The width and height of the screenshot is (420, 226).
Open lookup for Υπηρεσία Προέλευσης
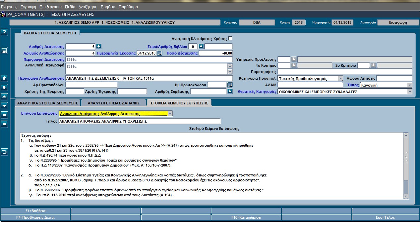(294, 59)
